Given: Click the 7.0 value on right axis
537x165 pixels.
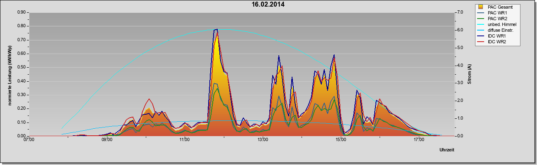Looking at the screenshot, I should (x=460, y=12).
